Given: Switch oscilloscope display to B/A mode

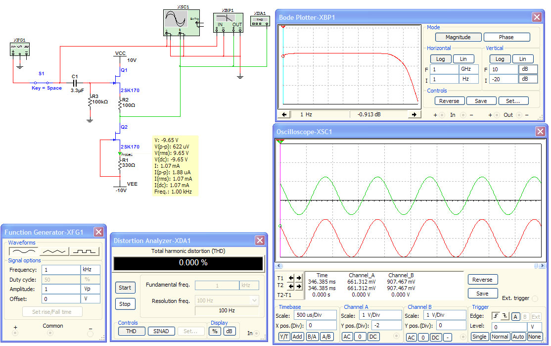Looking at the screenshot, I should tap(312, 337).
